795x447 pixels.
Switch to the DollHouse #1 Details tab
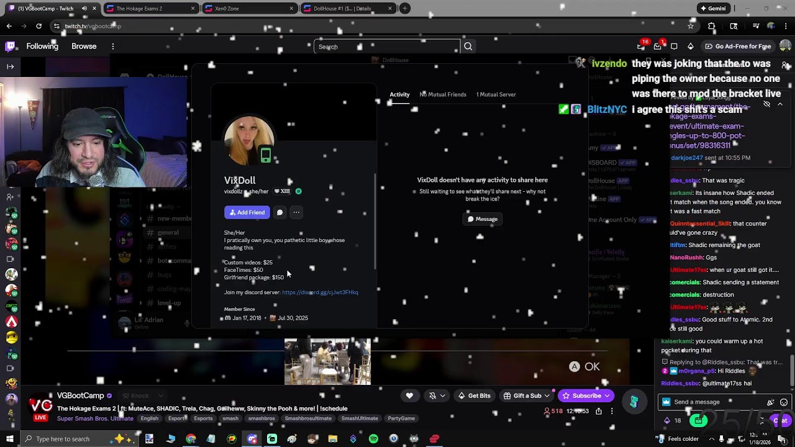tap(348, 9)
